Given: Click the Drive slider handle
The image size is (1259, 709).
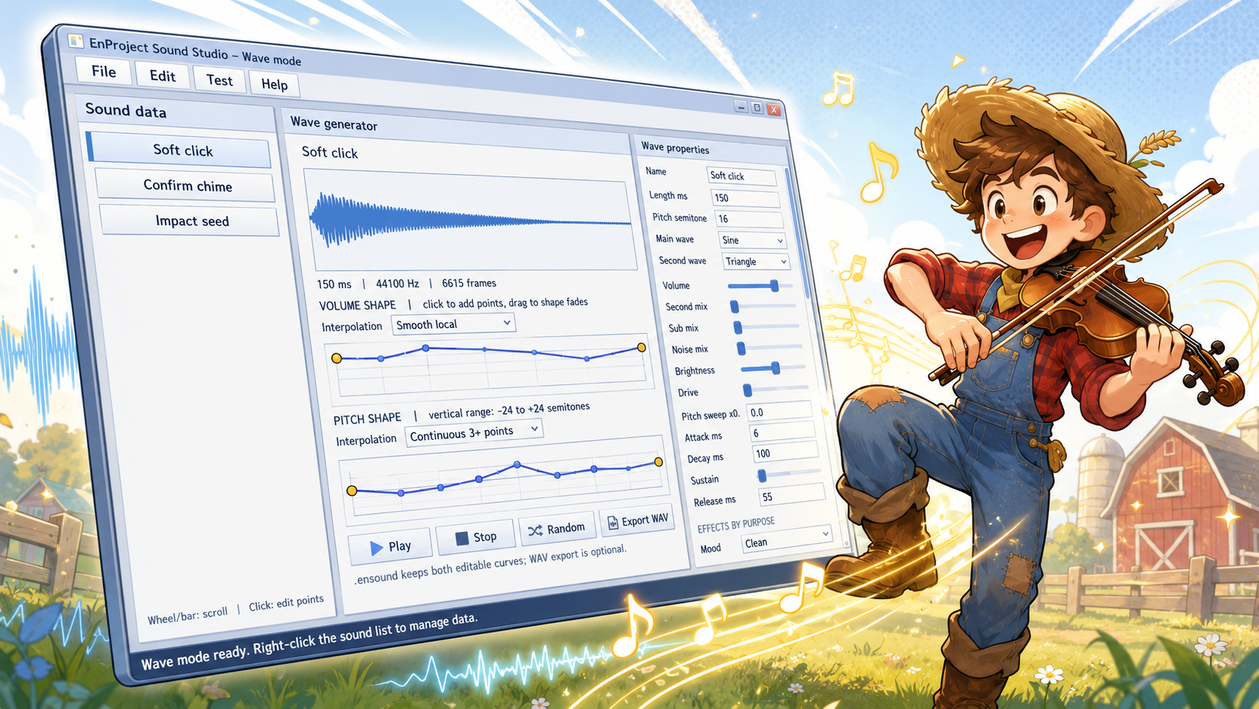Looking at the screenshot, I should [748, 390].
